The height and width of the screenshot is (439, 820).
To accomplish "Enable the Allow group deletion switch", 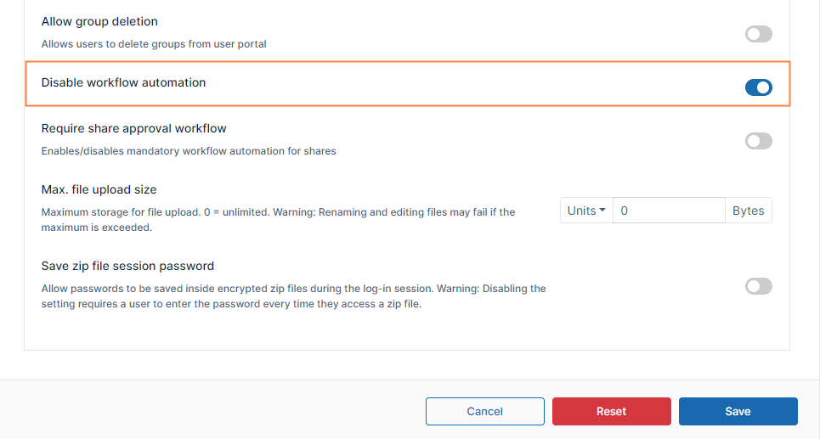I will pos(758,34).
